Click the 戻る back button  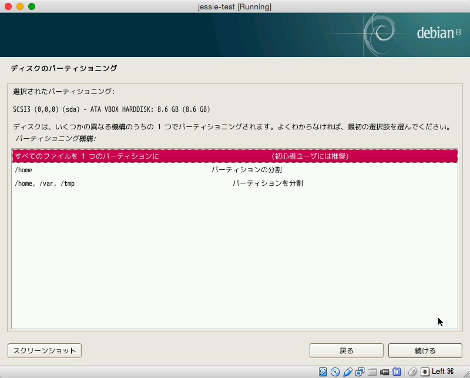pyautogui.click(x=347, y=351)
